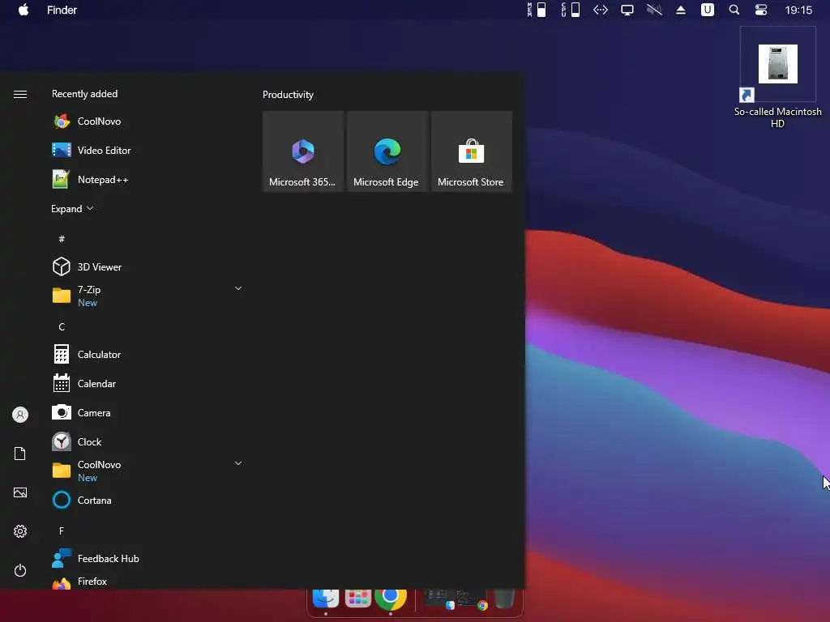Expand the Start menu hamburger

point(20,95)
